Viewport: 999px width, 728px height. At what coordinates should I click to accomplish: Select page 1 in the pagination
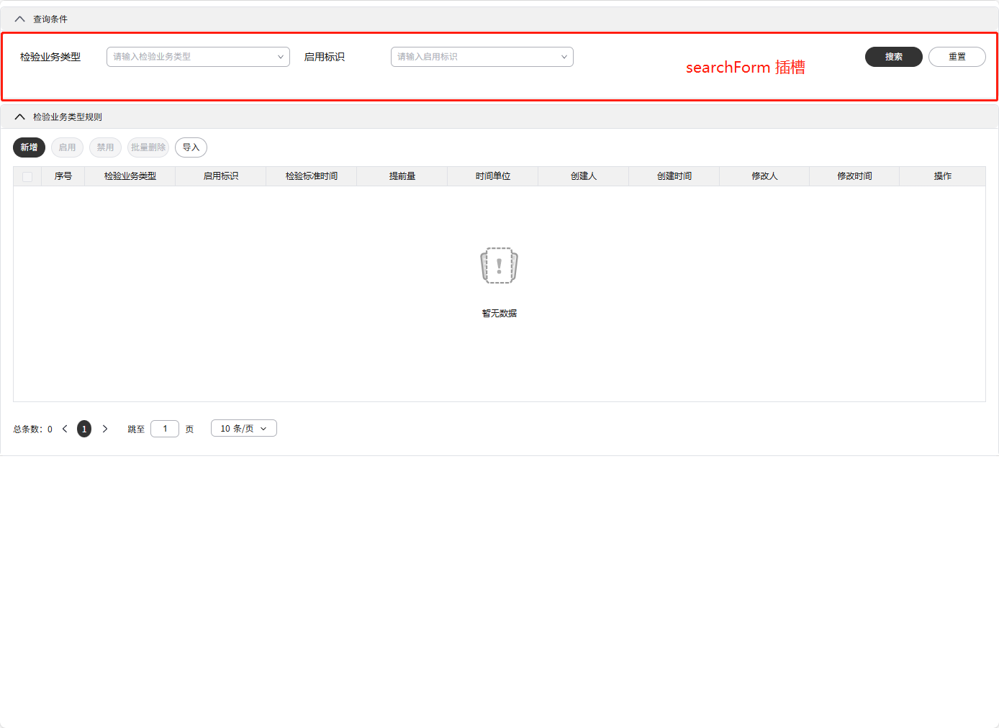click(x=84, y=428)
